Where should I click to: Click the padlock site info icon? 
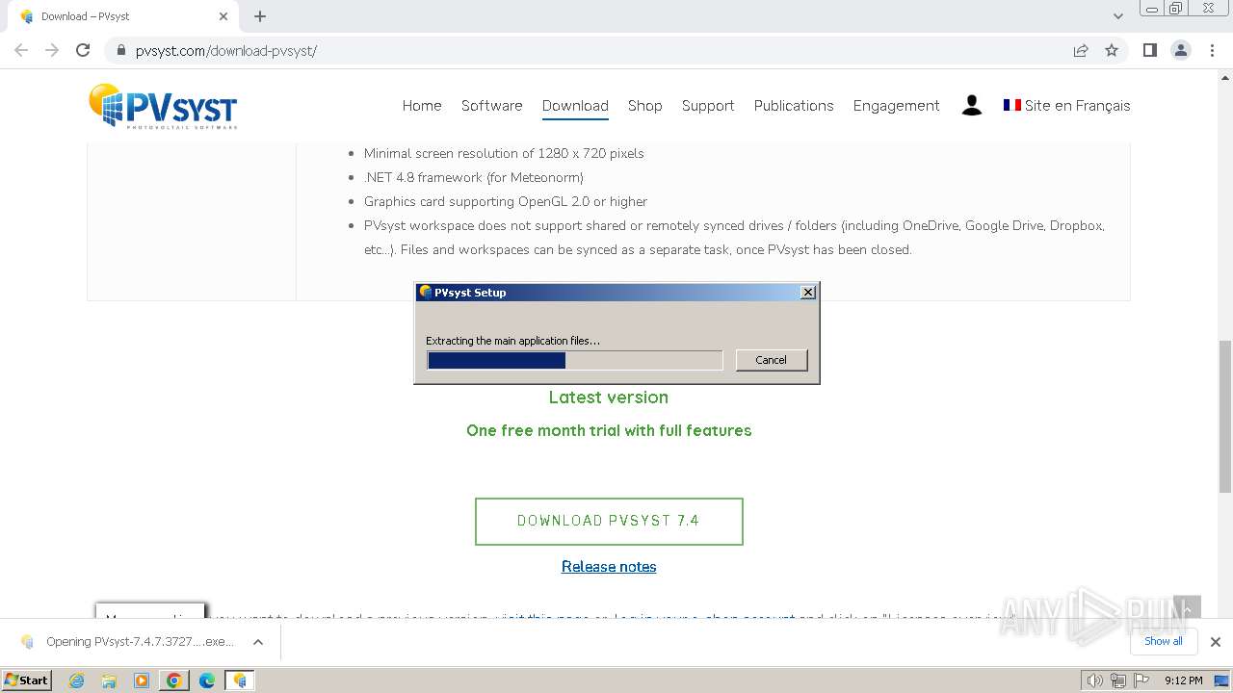[121, 51]
